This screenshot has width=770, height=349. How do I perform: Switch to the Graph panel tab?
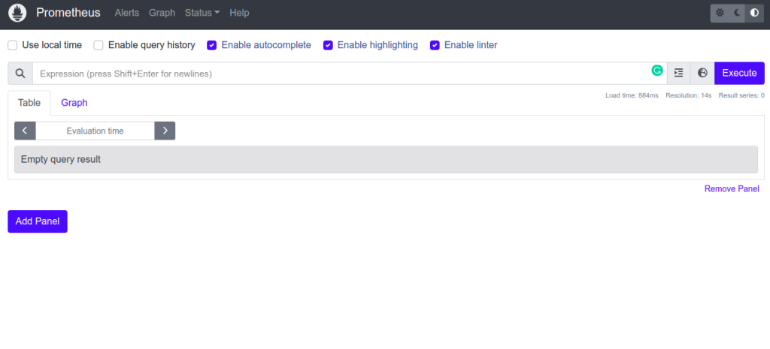(74, 103)
